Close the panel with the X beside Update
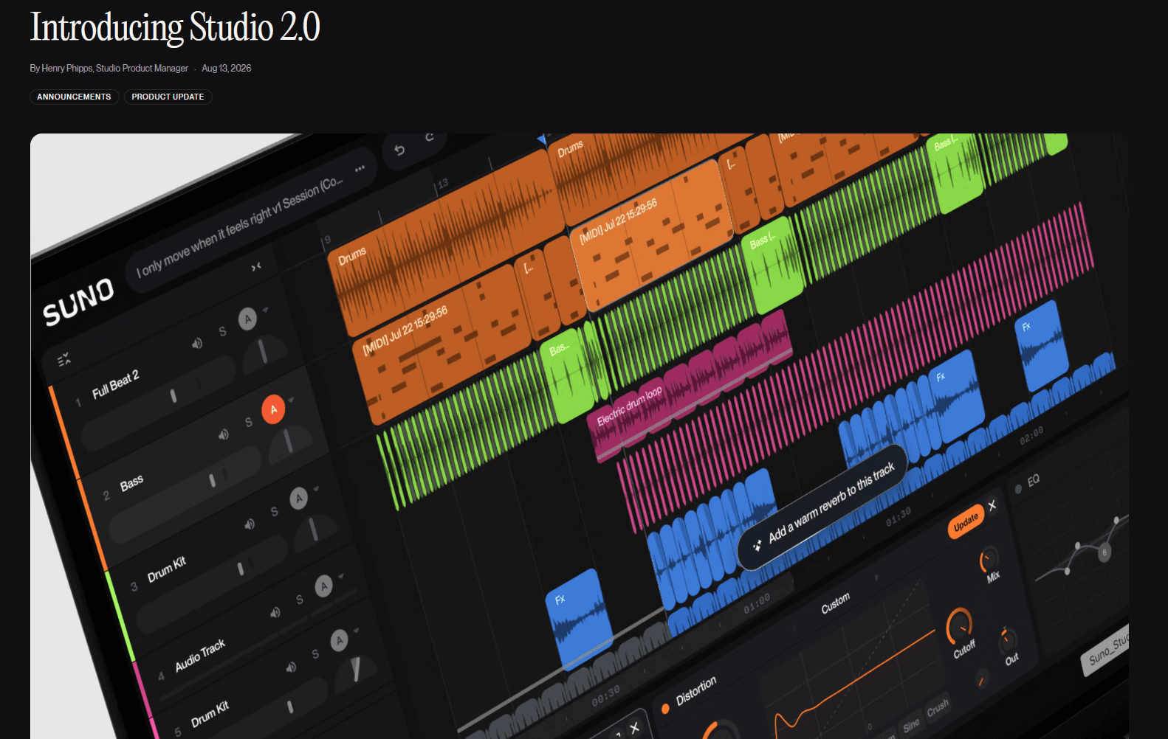1168x739 pixels. point(992,505)
